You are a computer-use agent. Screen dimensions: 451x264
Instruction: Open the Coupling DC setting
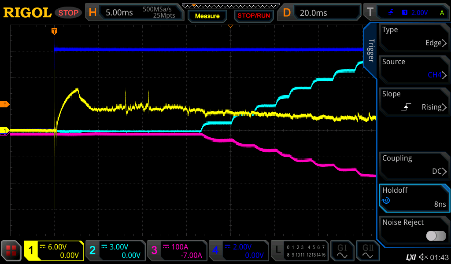pyautogui.click(x=414, y=165)
